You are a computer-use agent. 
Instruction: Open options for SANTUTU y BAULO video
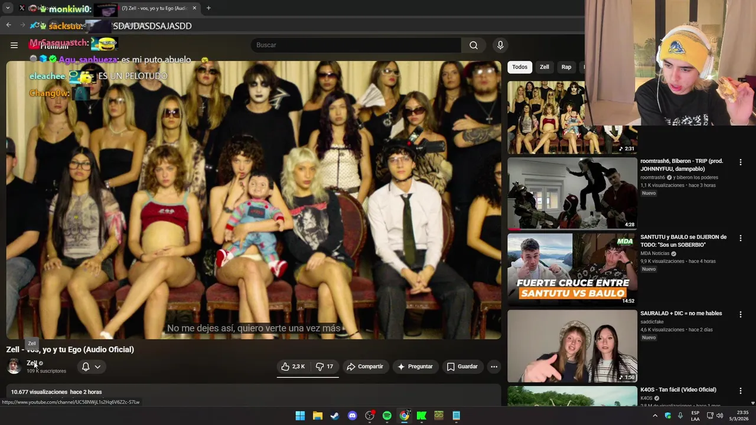click(740, 238)
